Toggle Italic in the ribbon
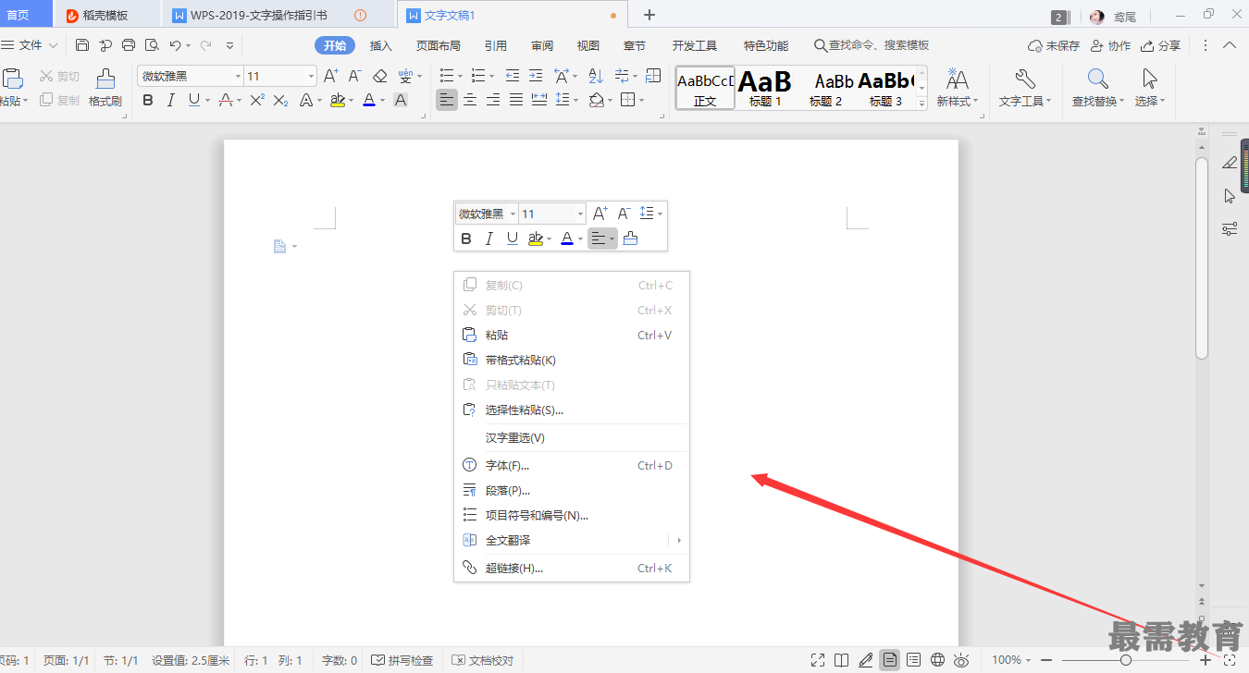This screenshot has height=673, width=1249. (170, 100)
